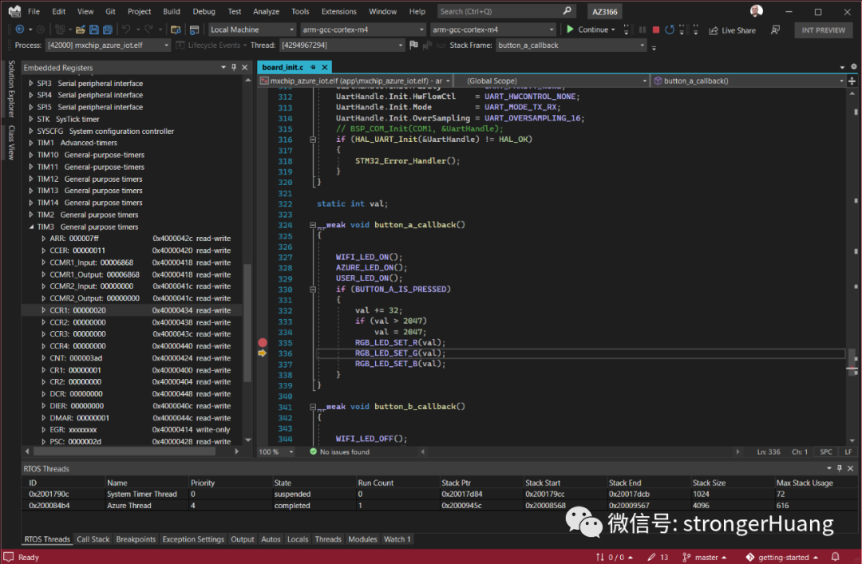Click the Embedded Registers horizontal scrollbar

[x=132, y=452]
